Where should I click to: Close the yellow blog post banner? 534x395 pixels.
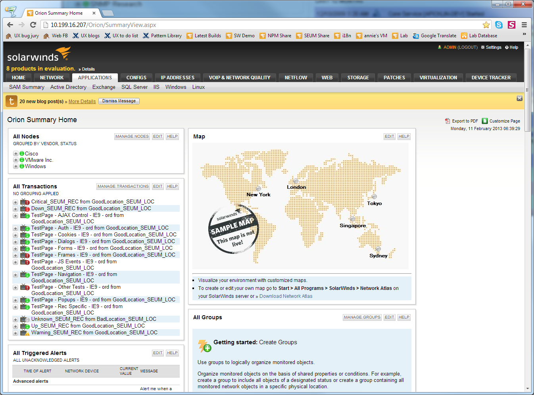(519, 98)
